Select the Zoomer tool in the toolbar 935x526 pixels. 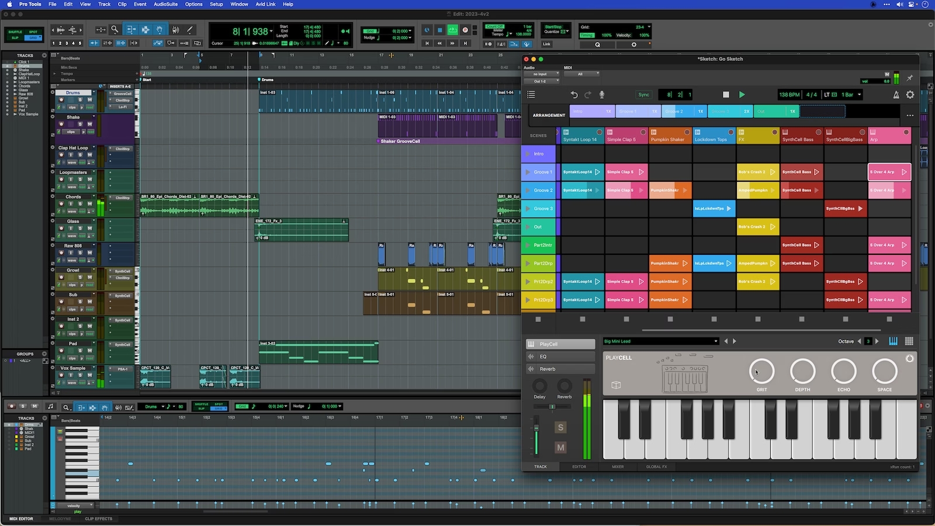tap(115, 30)
